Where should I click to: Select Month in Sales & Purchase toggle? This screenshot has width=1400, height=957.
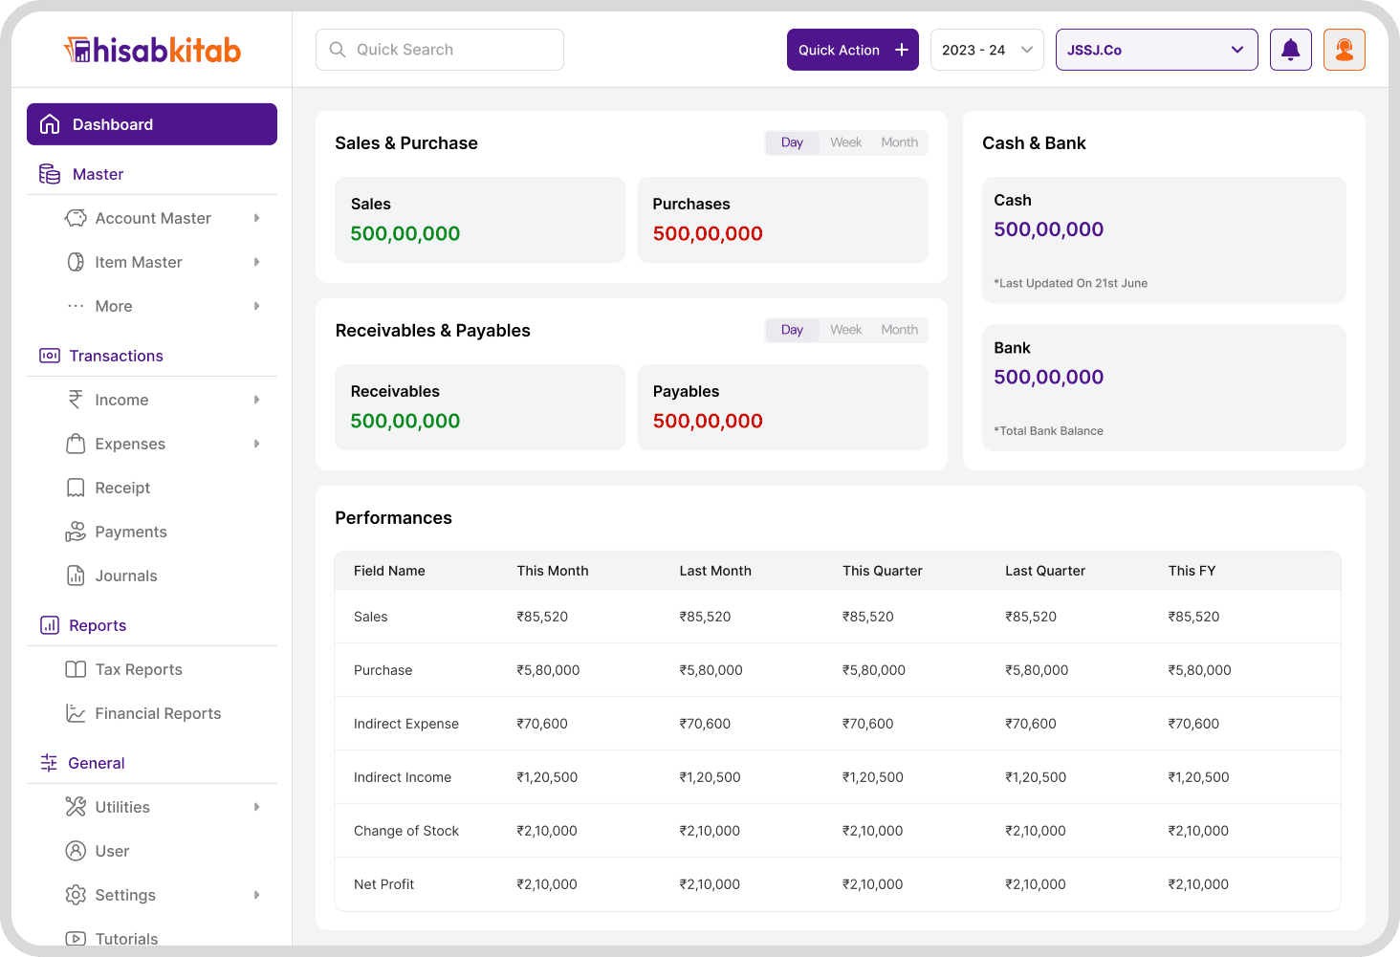(900, 142)
